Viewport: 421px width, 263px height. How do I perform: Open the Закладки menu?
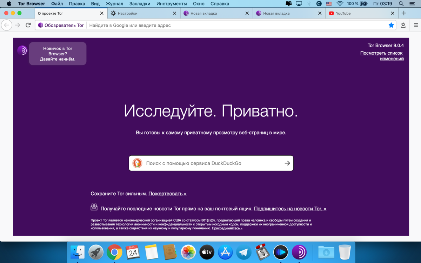[140, 4]
